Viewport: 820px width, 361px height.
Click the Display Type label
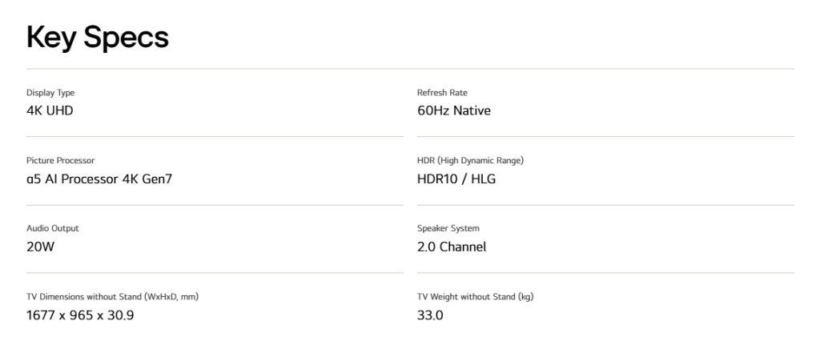point(50,93)
